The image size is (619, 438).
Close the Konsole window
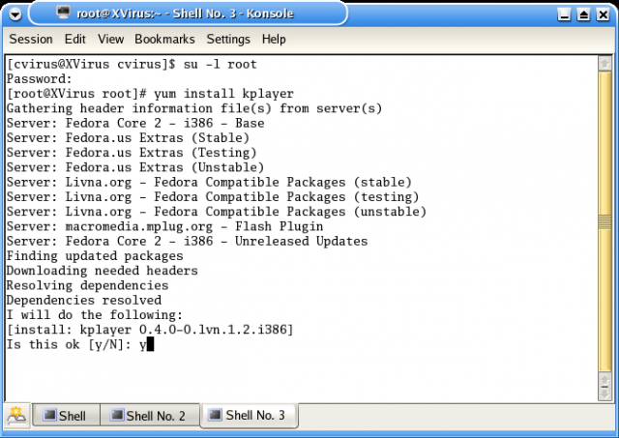pos(603,14)
